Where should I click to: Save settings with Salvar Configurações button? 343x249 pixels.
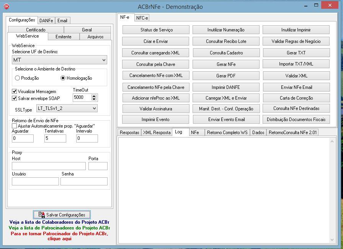point(62,215)
